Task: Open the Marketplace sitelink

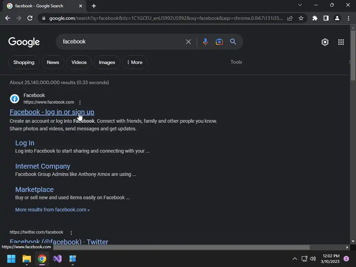Action: pyautogui.click(x=34, y=189)
